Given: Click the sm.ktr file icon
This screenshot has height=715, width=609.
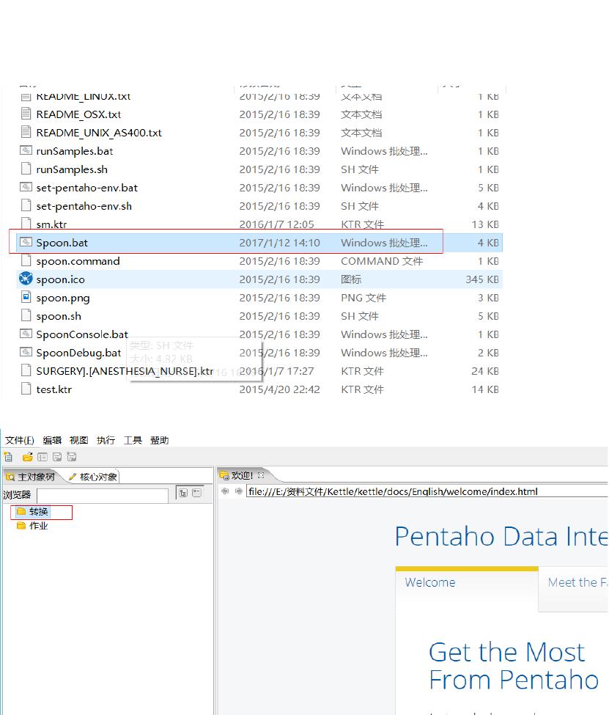Looking at the screenshot, I should tap(26, 224).
